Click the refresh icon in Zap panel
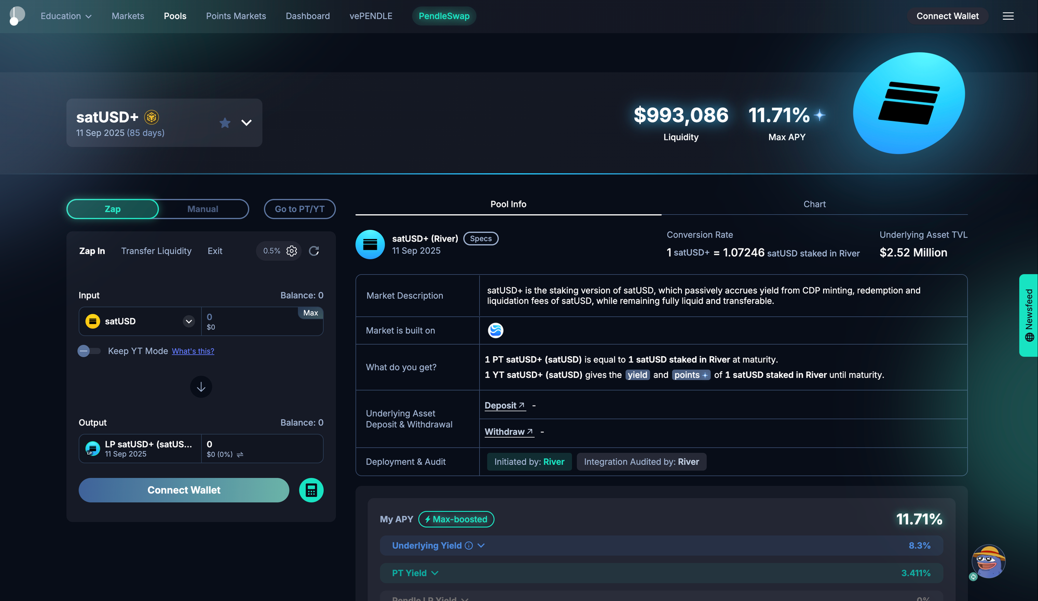The image size is (1038, 601). click(x=314, y=251)
